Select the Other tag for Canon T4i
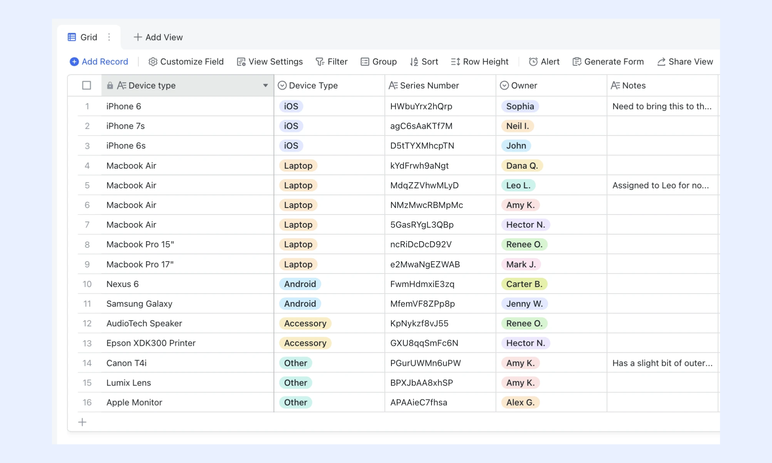The image size is (772, 463). click(x=296, y=363)
